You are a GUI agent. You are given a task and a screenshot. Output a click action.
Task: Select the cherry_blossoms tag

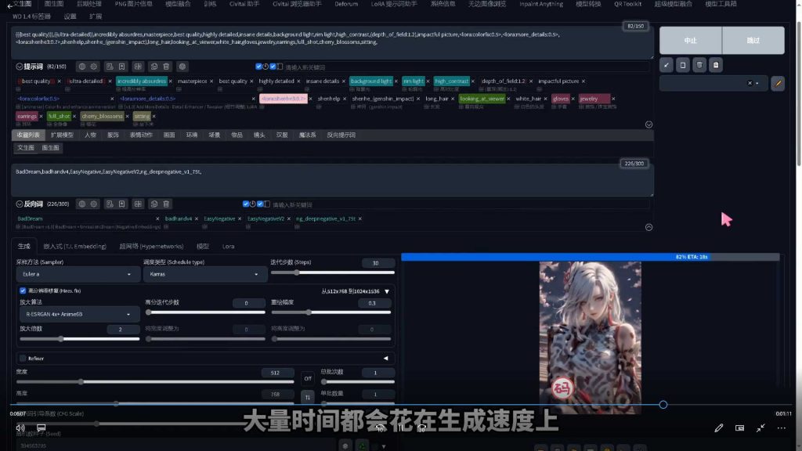[x=103, y=117]
